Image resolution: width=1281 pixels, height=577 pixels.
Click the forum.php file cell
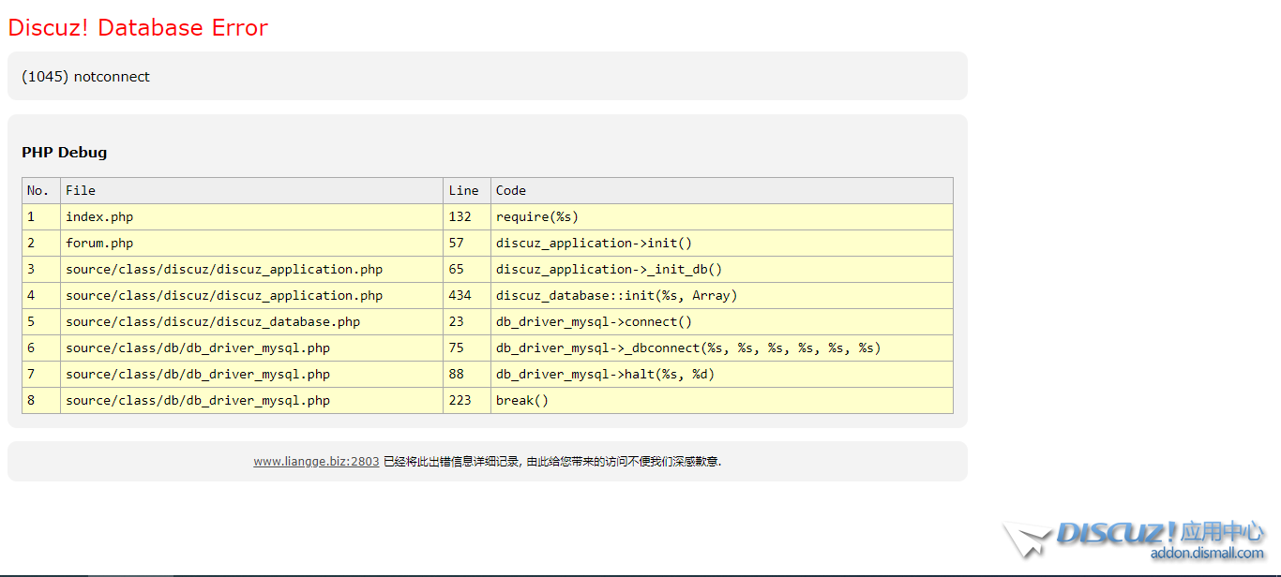click(99, 244)
